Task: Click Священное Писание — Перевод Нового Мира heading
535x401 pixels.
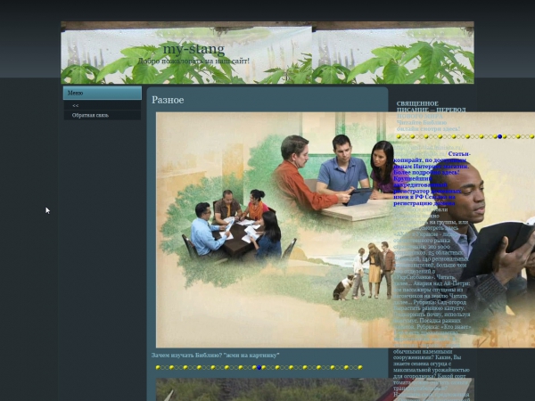Action: (x=431, y=110)
